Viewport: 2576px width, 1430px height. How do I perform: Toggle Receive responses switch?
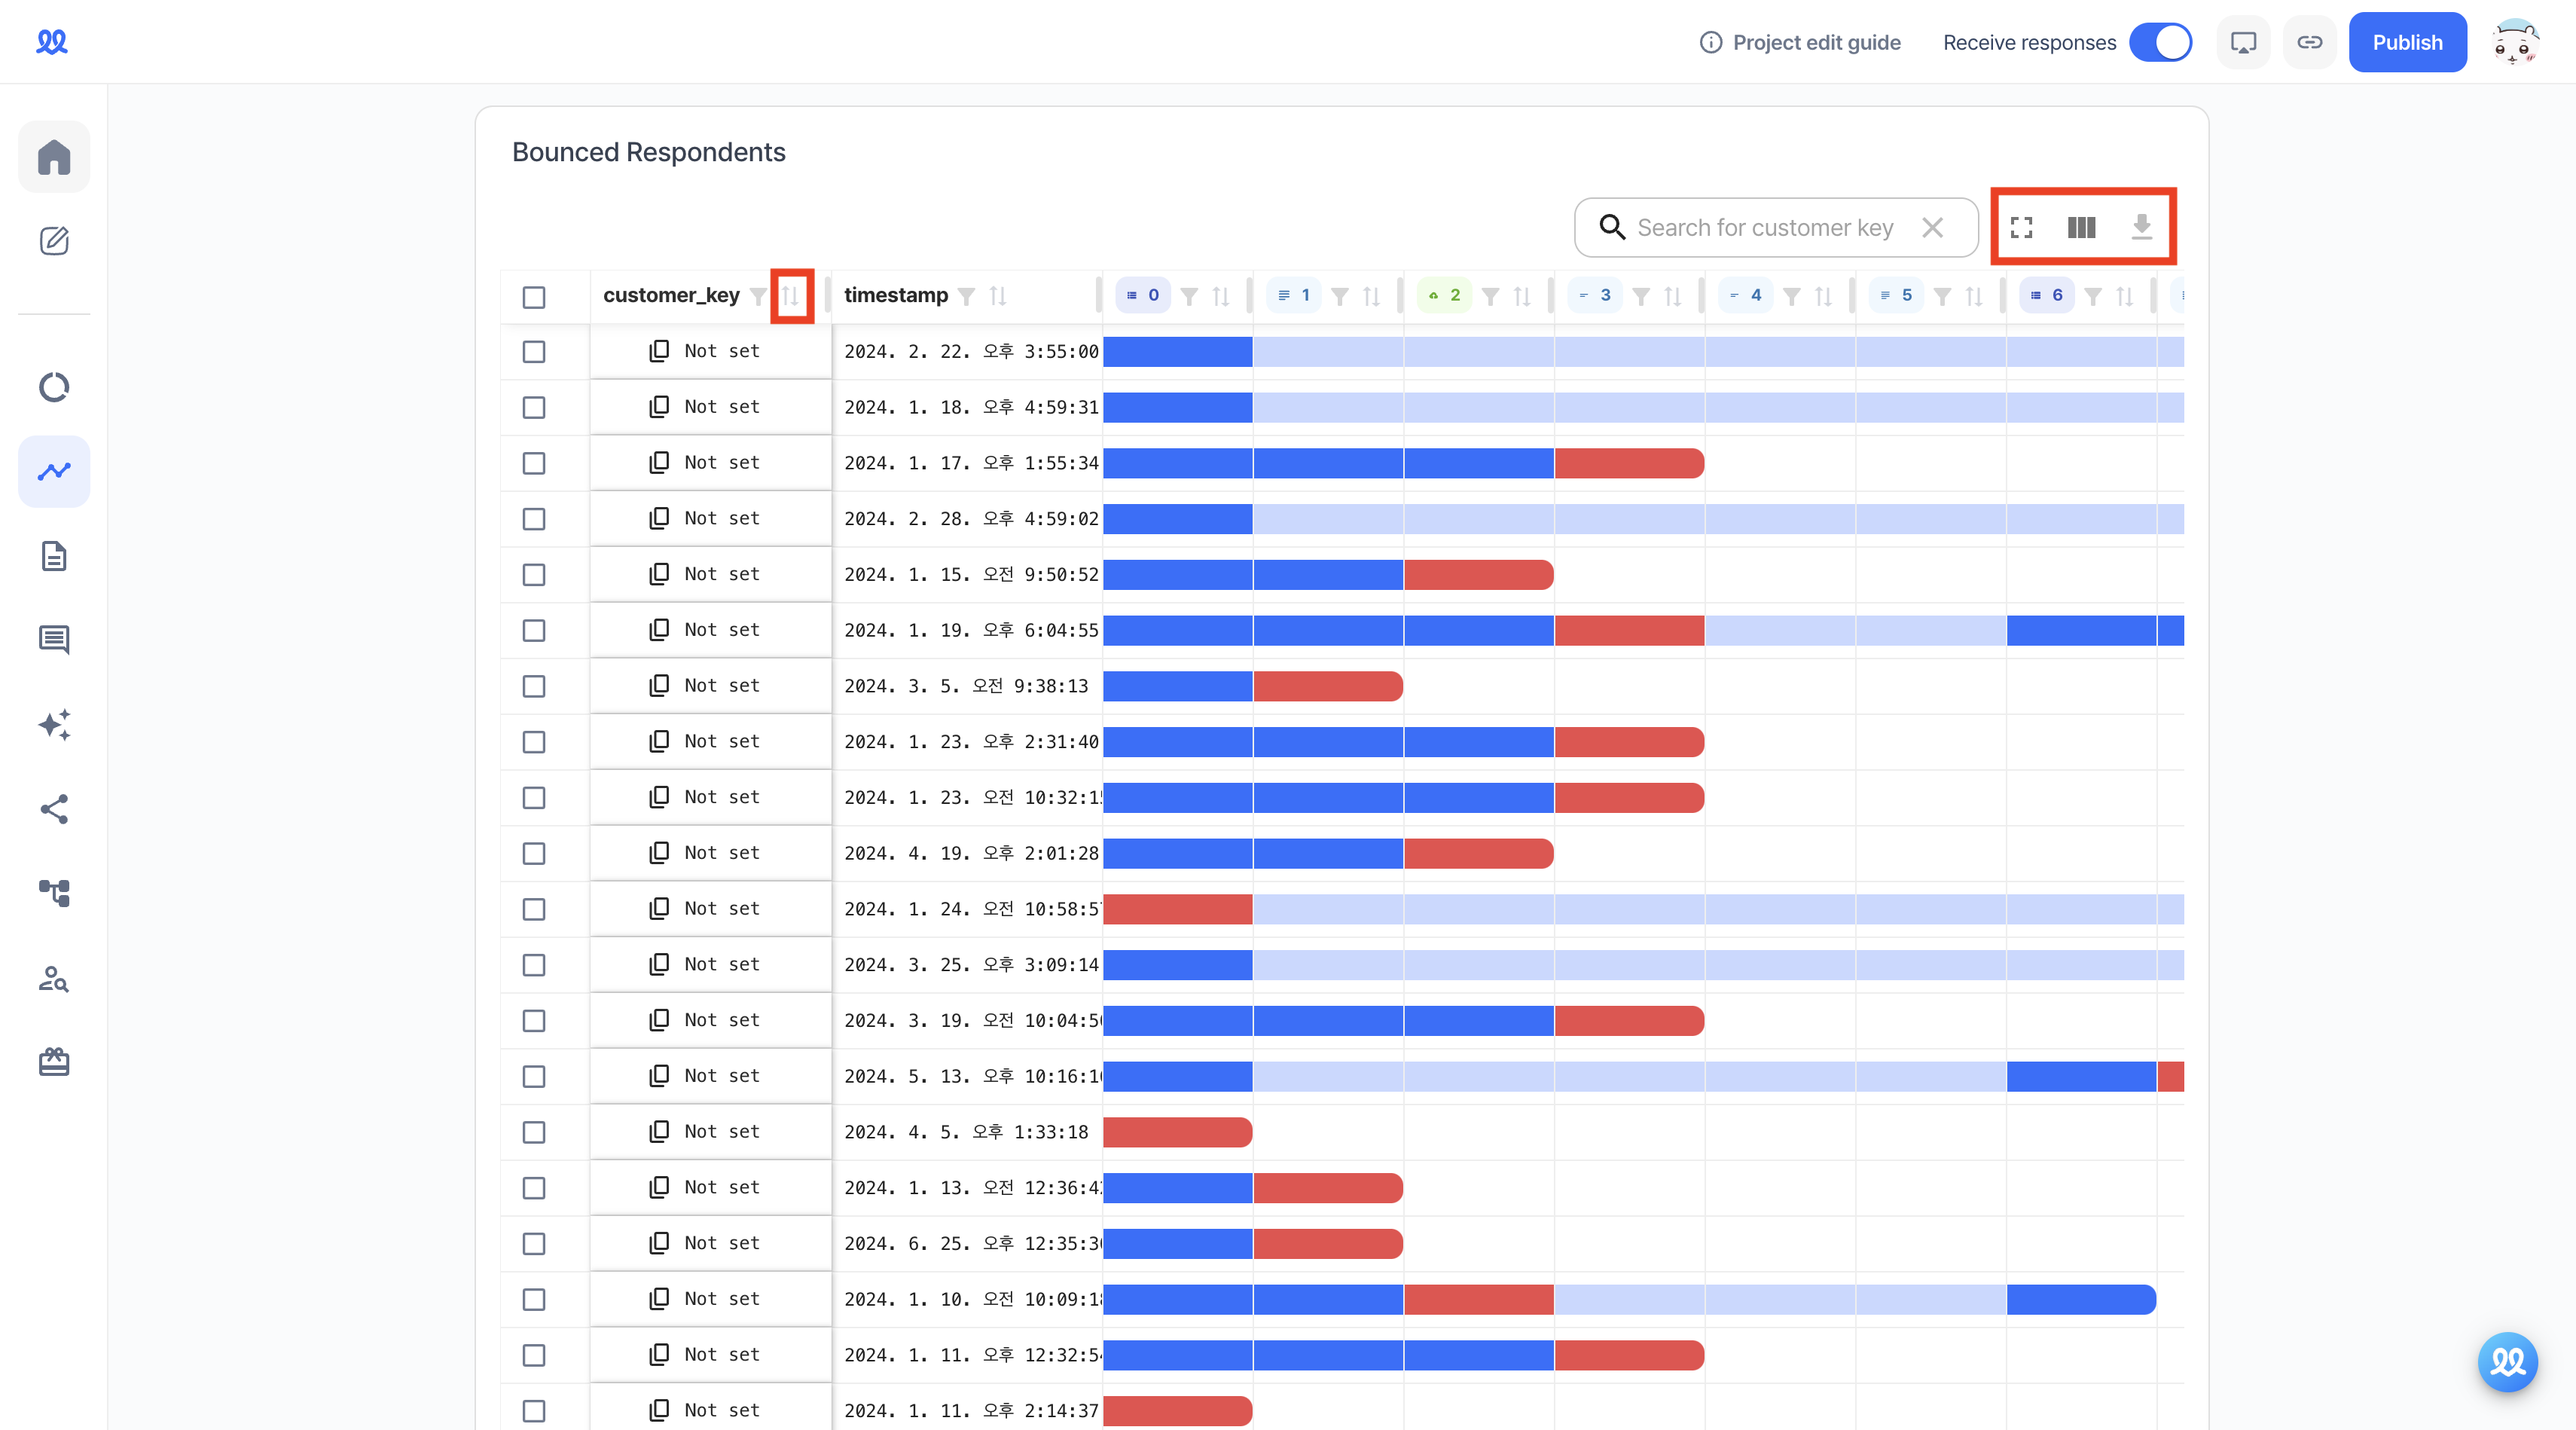(x=2160, y=42)
